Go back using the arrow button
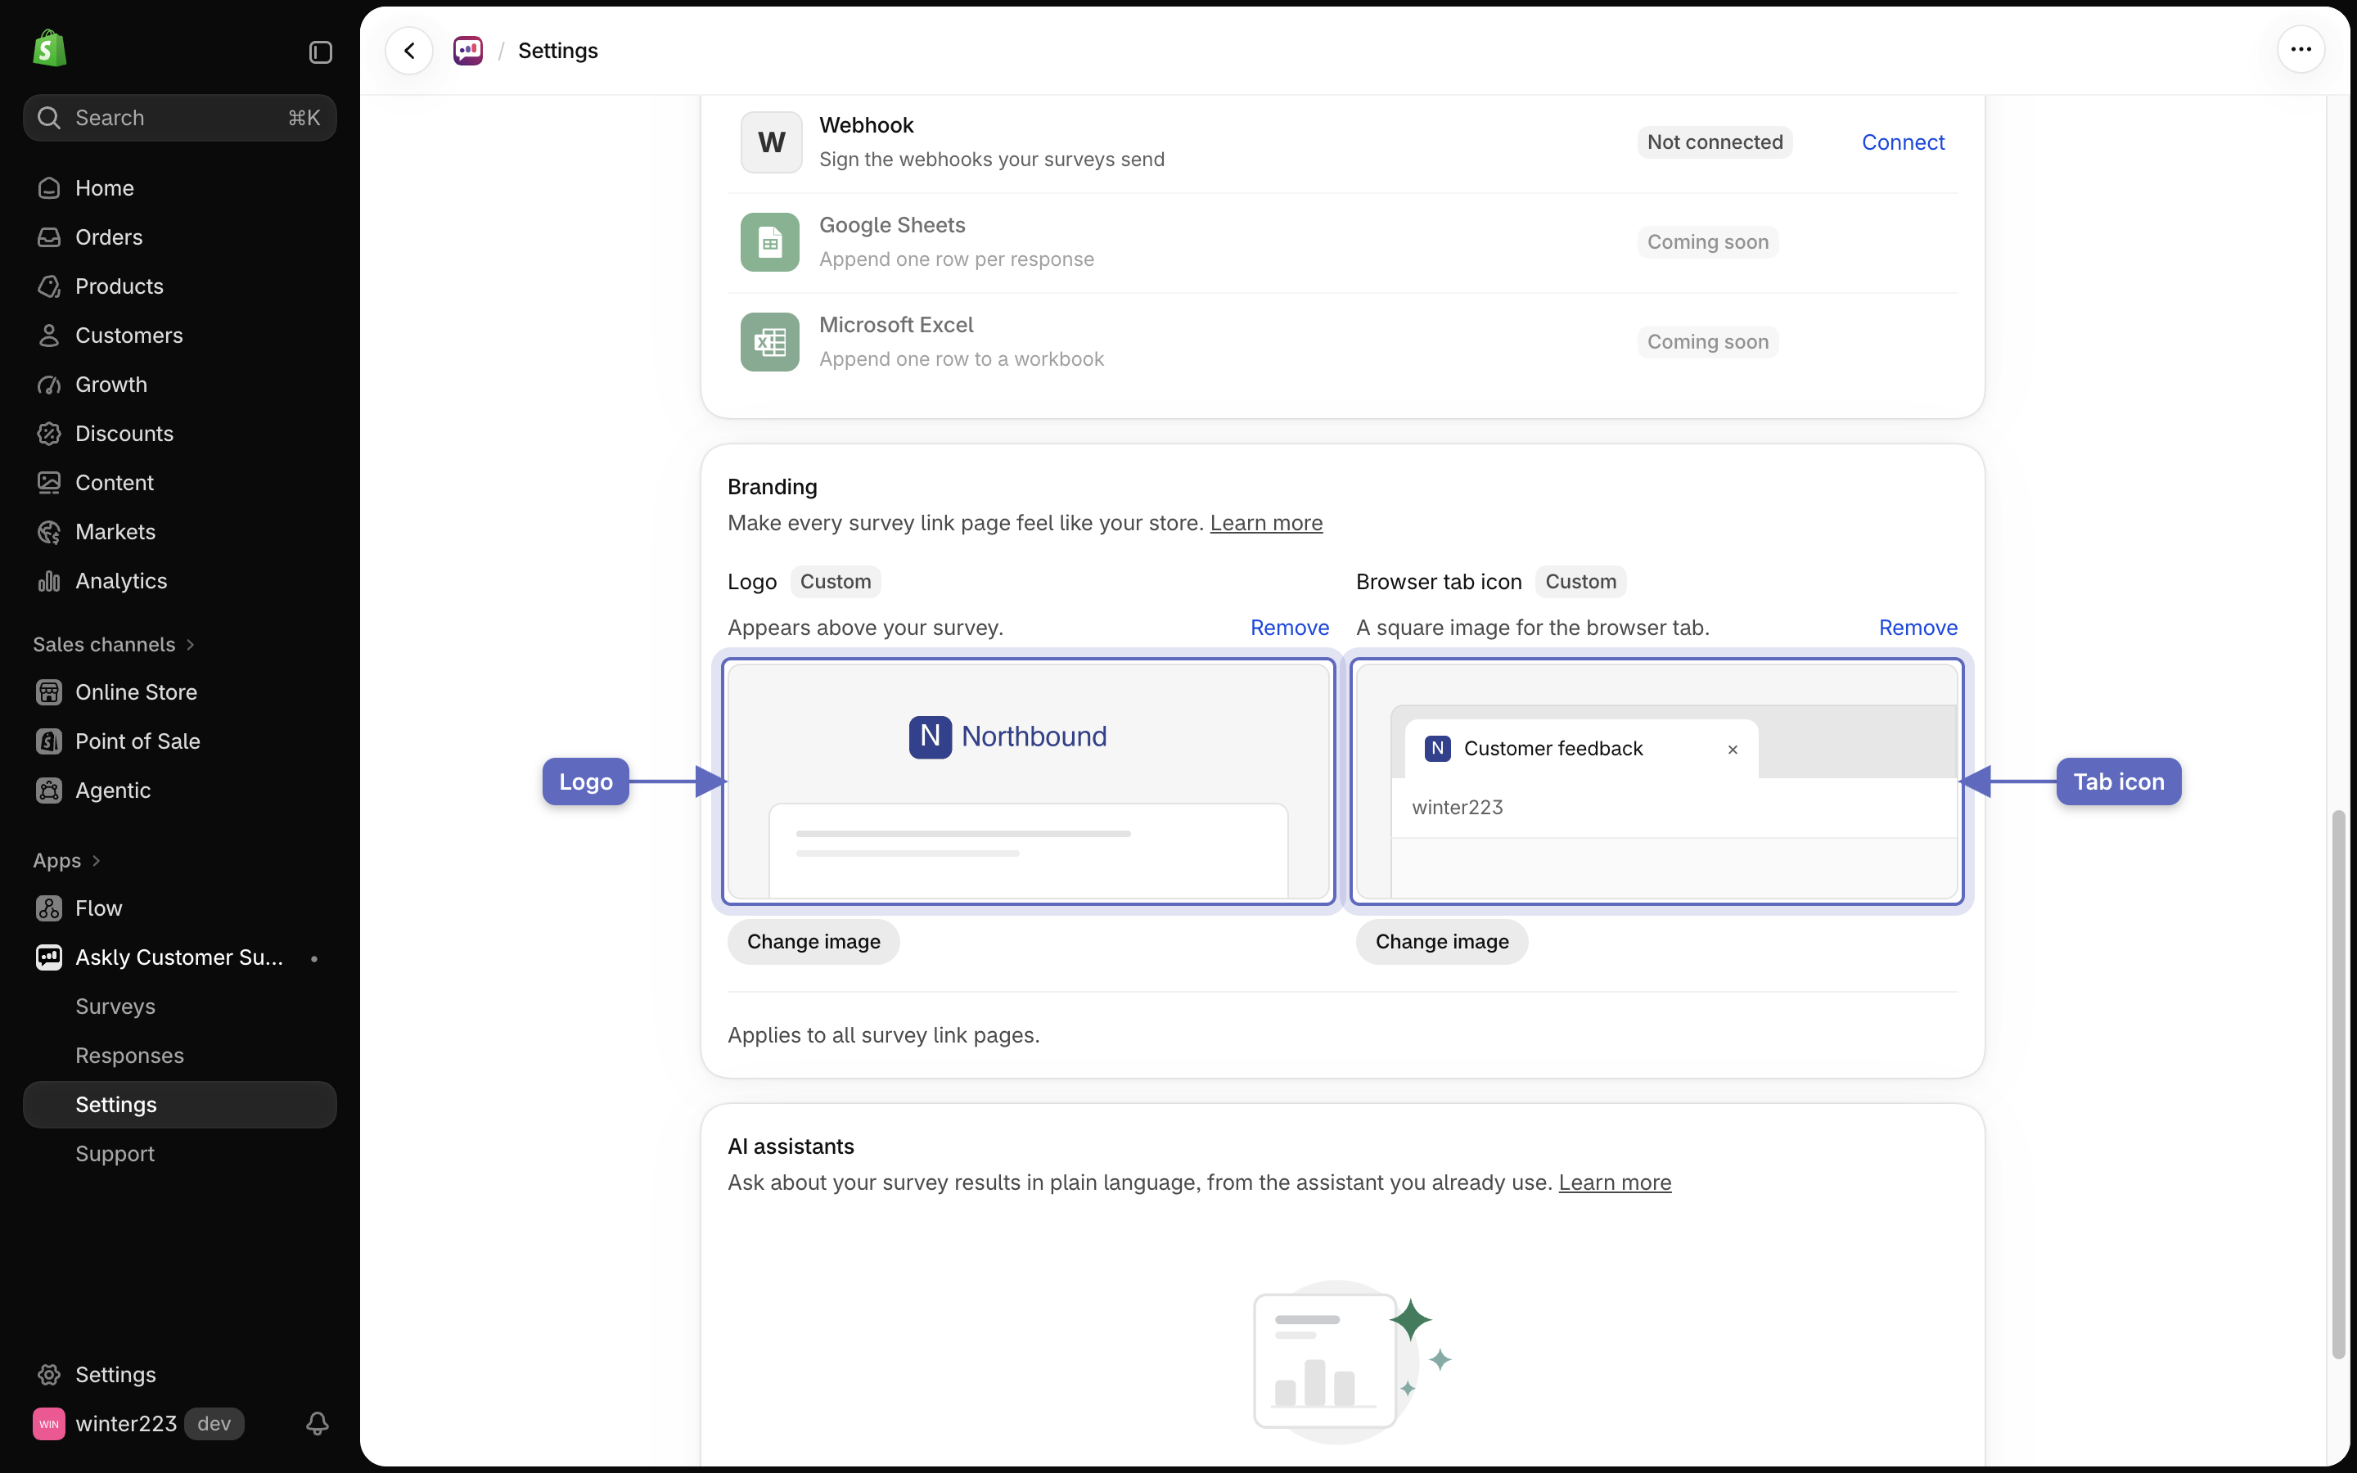 [409, 51]
